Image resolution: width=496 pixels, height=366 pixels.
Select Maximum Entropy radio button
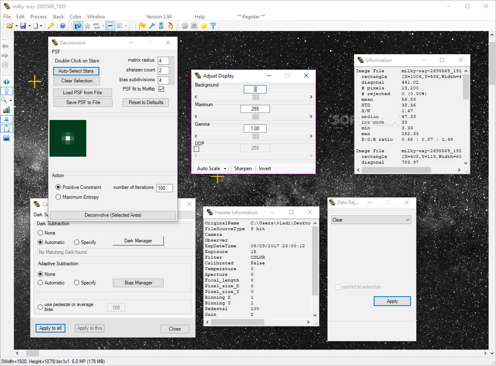tap(58, 197)
